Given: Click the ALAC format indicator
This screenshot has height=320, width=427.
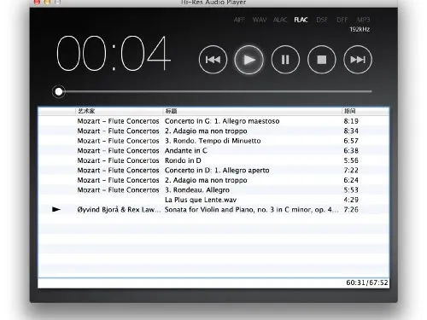Looking at the screenshot, I should tap(280, 20).
